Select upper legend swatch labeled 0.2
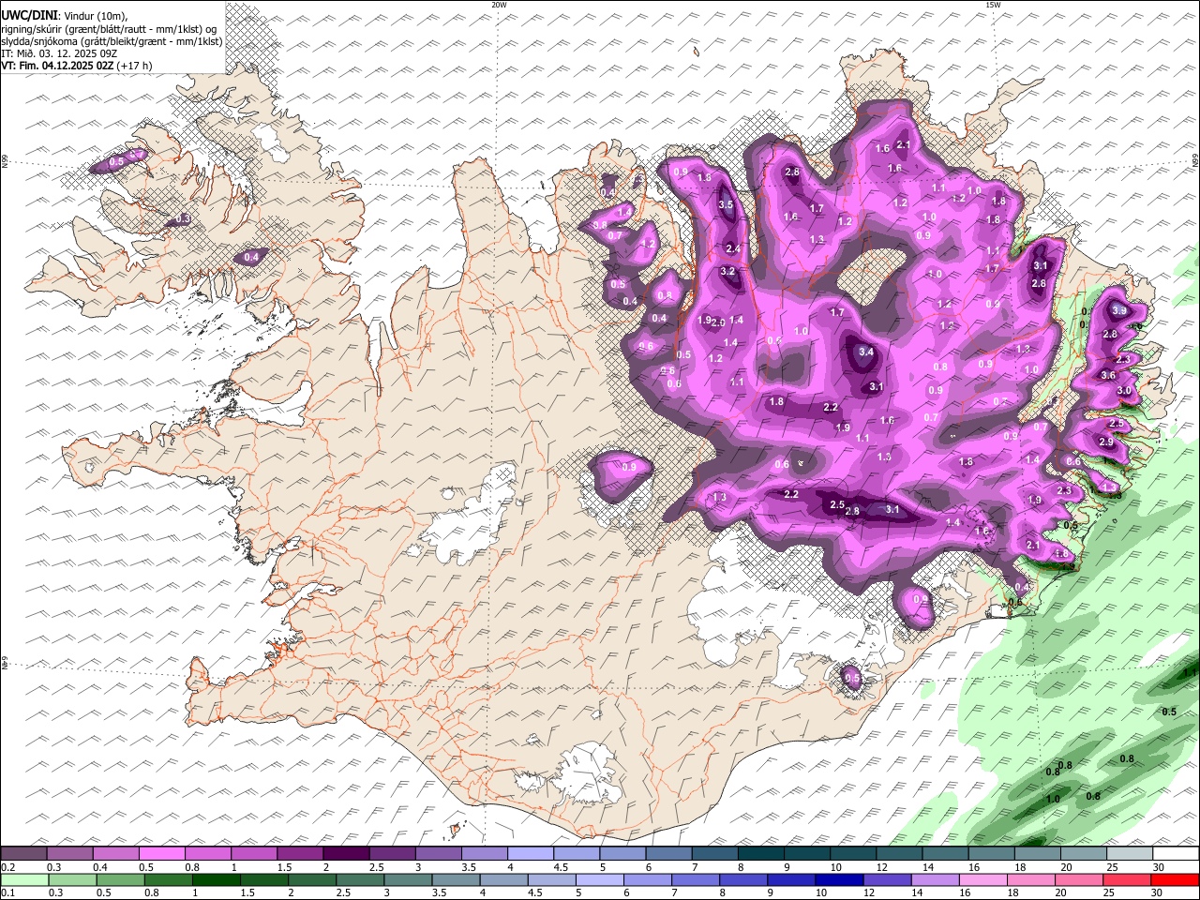The width and height of the screenshot is (1200, 900). point(24,854)
